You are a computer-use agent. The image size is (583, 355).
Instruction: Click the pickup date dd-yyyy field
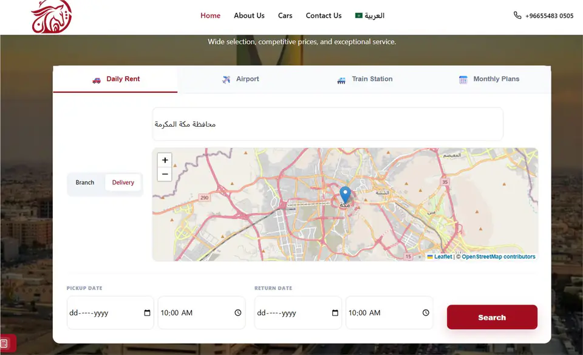110,313
